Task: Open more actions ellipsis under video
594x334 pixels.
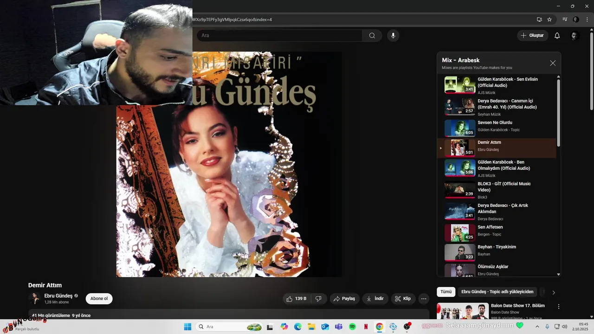Action: [x=424, y=299]
